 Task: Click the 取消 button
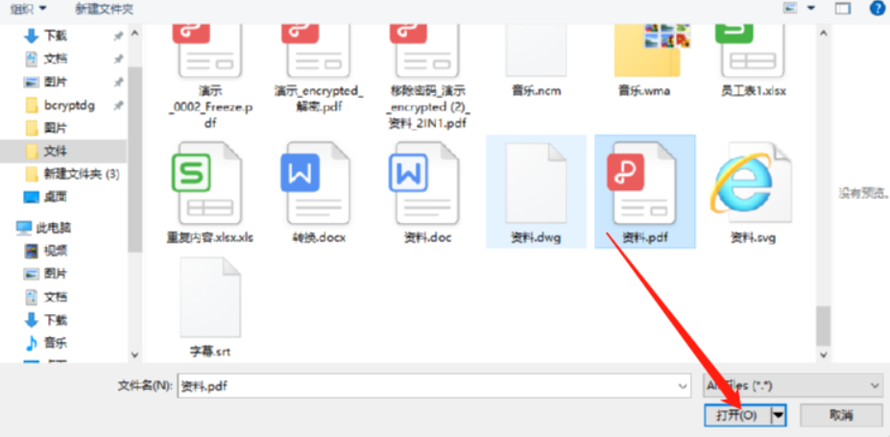coord(841,416)
